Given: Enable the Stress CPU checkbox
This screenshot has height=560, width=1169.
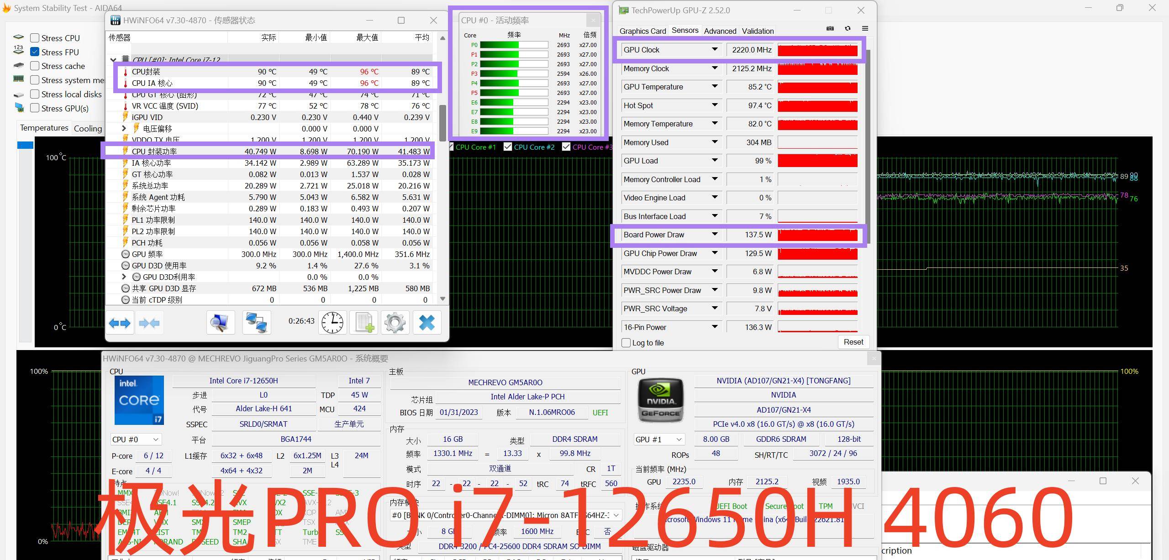Looking at the screenshot, I should pos(35,38).
